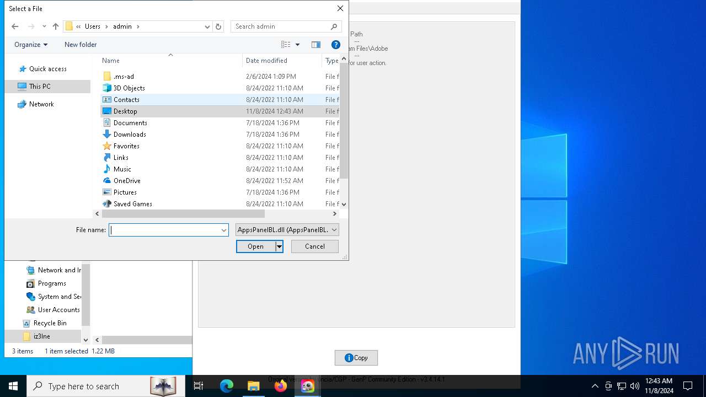Viewport: 706px width, 397px height.
Task: Select the .ms-ad folder
Action: 220,77
